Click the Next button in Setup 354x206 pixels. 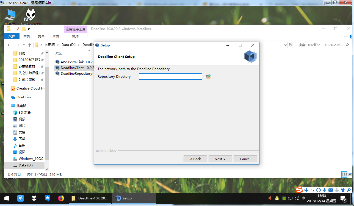[220, 159]
